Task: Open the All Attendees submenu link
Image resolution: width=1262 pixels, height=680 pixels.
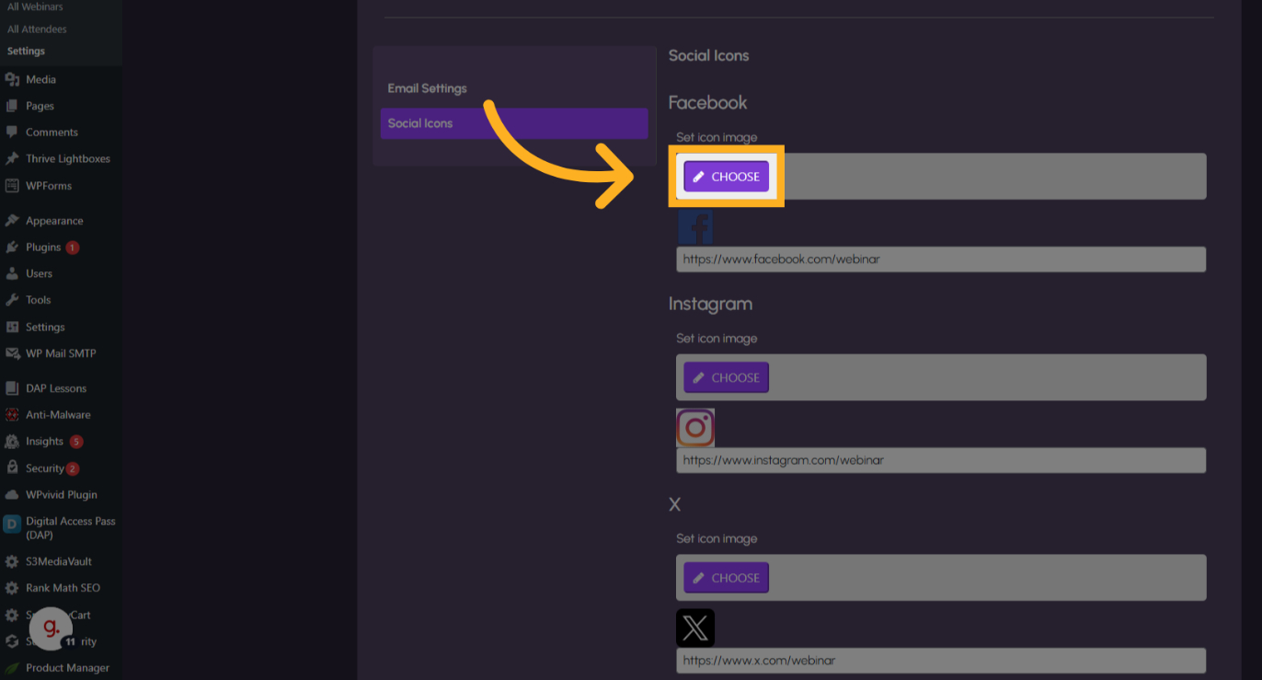Action: point(37,29)
